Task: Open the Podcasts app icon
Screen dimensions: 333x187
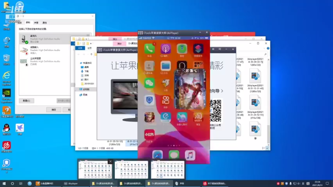Action: pyautogui.click(x=166, y=49)
